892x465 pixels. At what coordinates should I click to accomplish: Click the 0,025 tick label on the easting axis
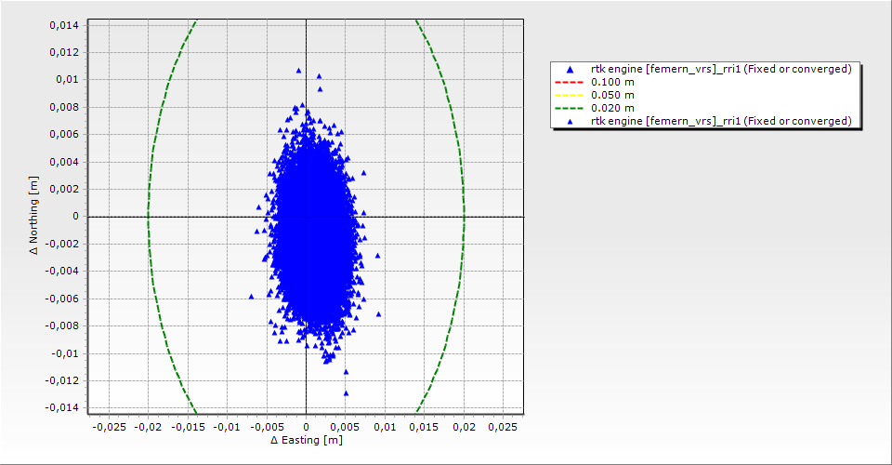pyautogui.click(x=503, y=427)
